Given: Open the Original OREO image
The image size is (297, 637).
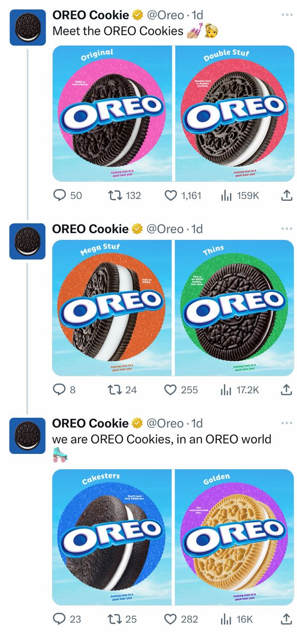Looking at the screenshot, I should (112, 113).
